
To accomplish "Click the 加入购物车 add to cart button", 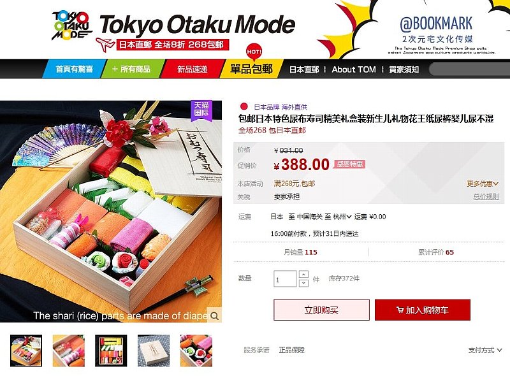I will 423,310.
